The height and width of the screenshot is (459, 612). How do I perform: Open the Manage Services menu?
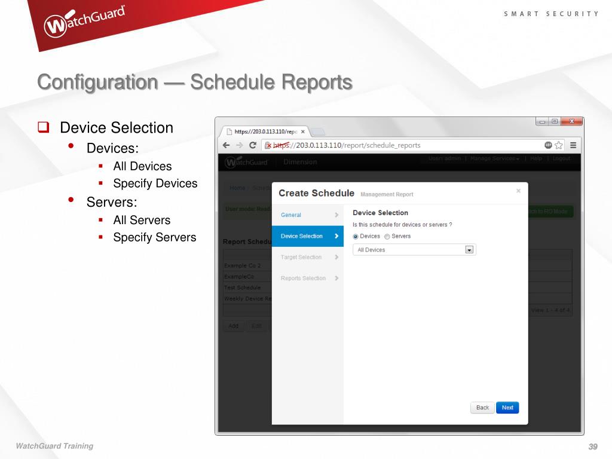pos(494,158)
